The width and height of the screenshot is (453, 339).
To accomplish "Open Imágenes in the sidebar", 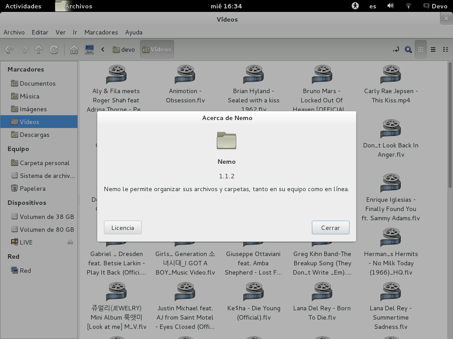I will coord(39,109).
